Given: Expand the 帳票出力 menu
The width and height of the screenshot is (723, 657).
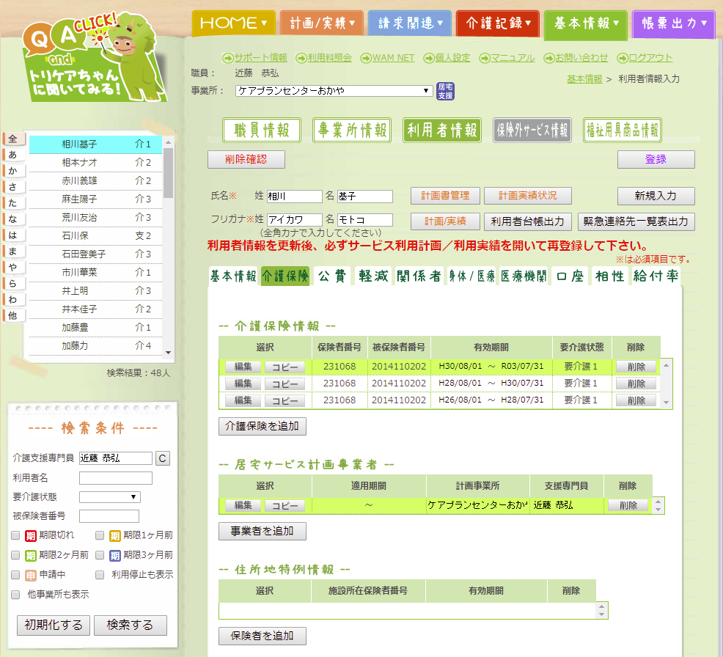Looking at the screenshot, I should [672, 23].
